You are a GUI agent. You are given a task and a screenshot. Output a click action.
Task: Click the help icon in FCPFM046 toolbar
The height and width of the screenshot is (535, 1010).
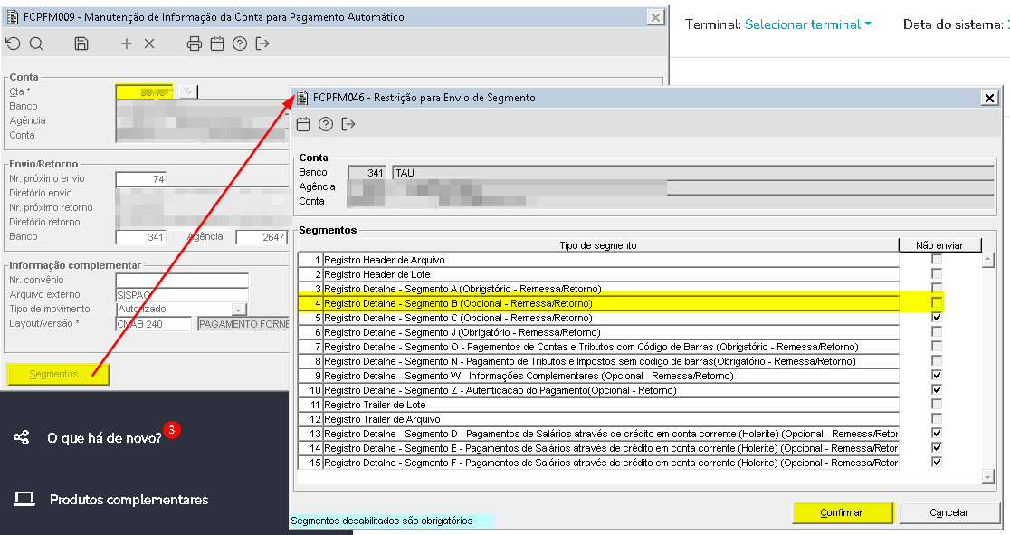click(326, 124)
